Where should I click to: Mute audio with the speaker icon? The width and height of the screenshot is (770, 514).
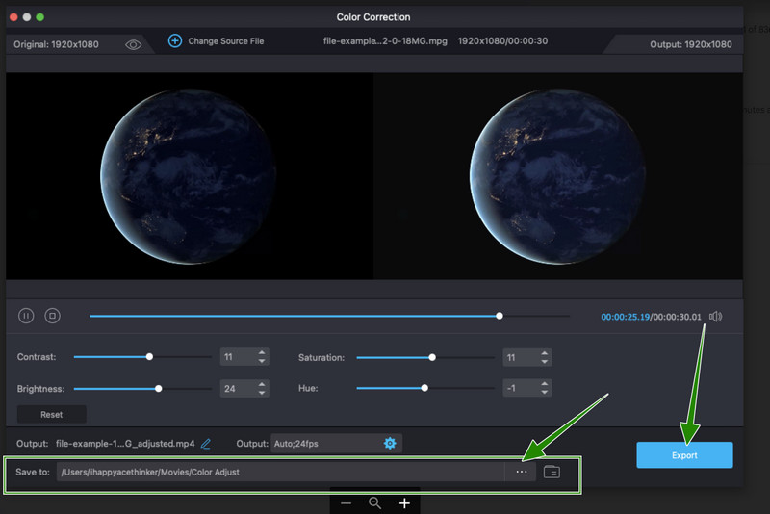[715, 317]
